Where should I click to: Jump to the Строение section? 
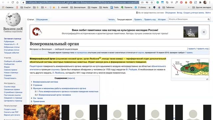coord(38,85)
